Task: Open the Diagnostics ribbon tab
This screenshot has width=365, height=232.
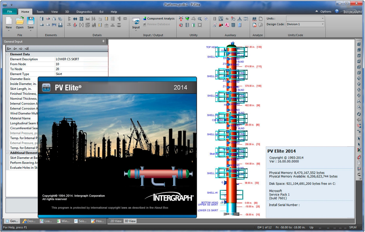Action: pos(84,12)
